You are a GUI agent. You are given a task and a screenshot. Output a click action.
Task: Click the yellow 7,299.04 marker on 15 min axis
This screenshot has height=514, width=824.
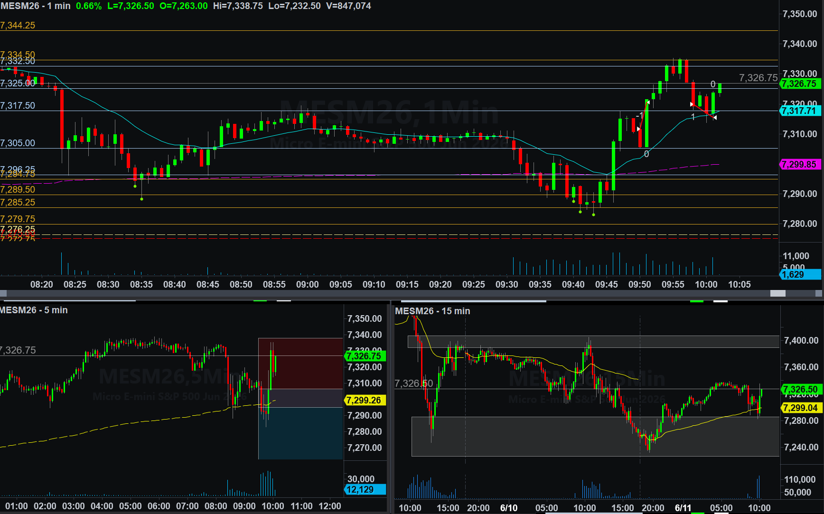point(801,408)
